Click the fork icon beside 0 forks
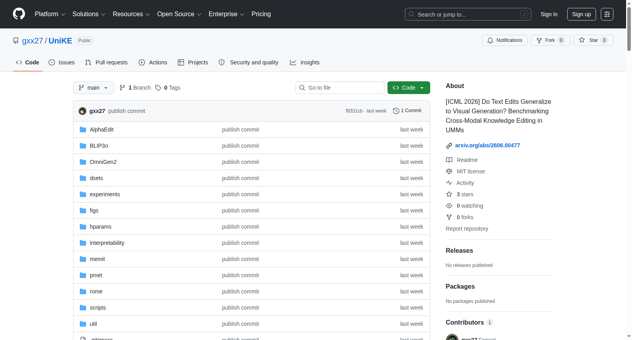Viewport: 632px width, 340px height. [x=449, y=217]
